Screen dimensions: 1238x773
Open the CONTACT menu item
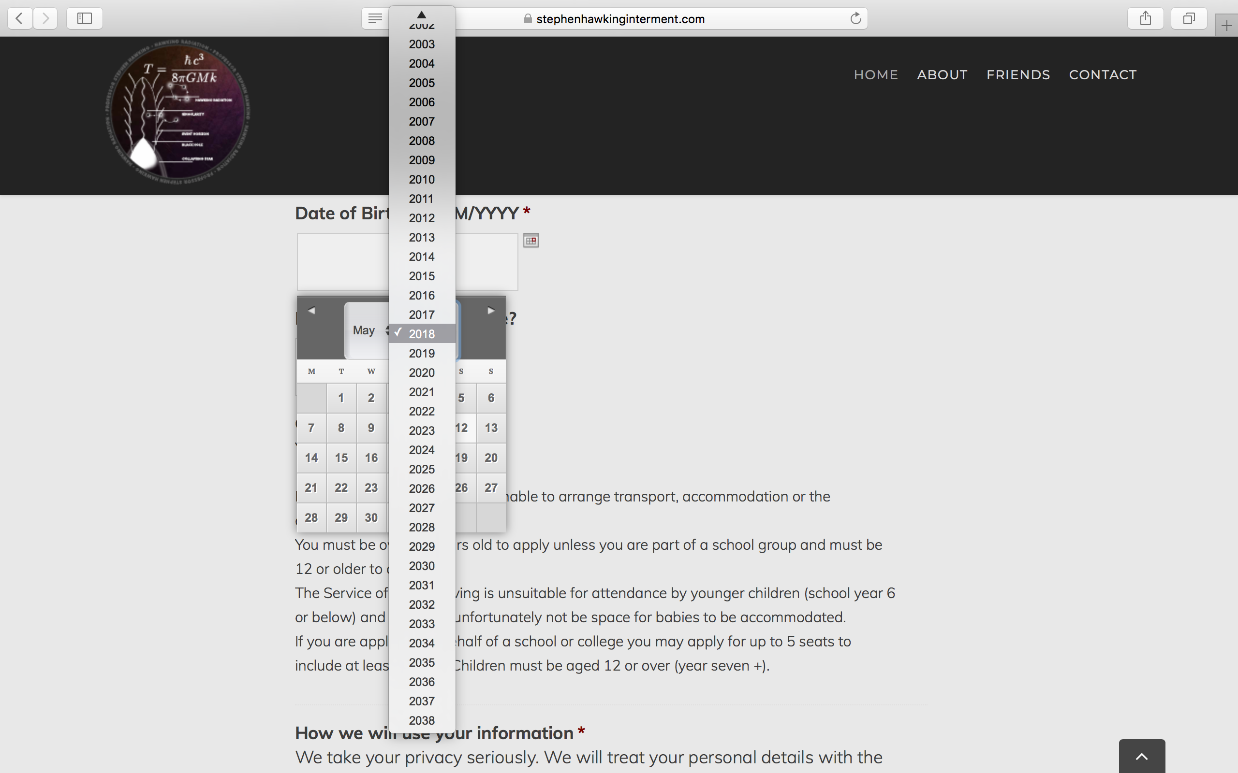click(1103, 74)
